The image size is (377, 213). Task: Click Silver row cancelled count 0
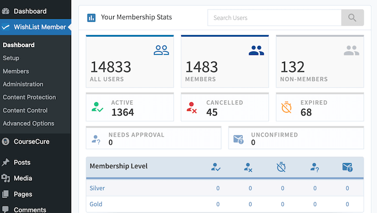[250, 188]
